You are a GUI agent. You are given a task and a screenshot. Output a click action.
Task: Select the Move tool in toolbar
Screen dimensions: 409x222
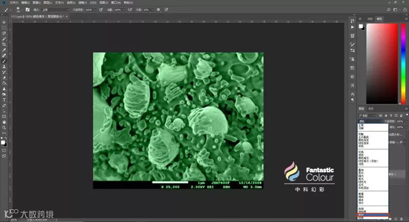(4, 22)
